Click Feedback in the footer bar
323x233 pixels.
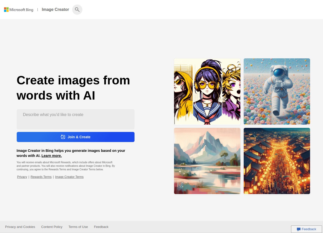[x=101, y=227]
